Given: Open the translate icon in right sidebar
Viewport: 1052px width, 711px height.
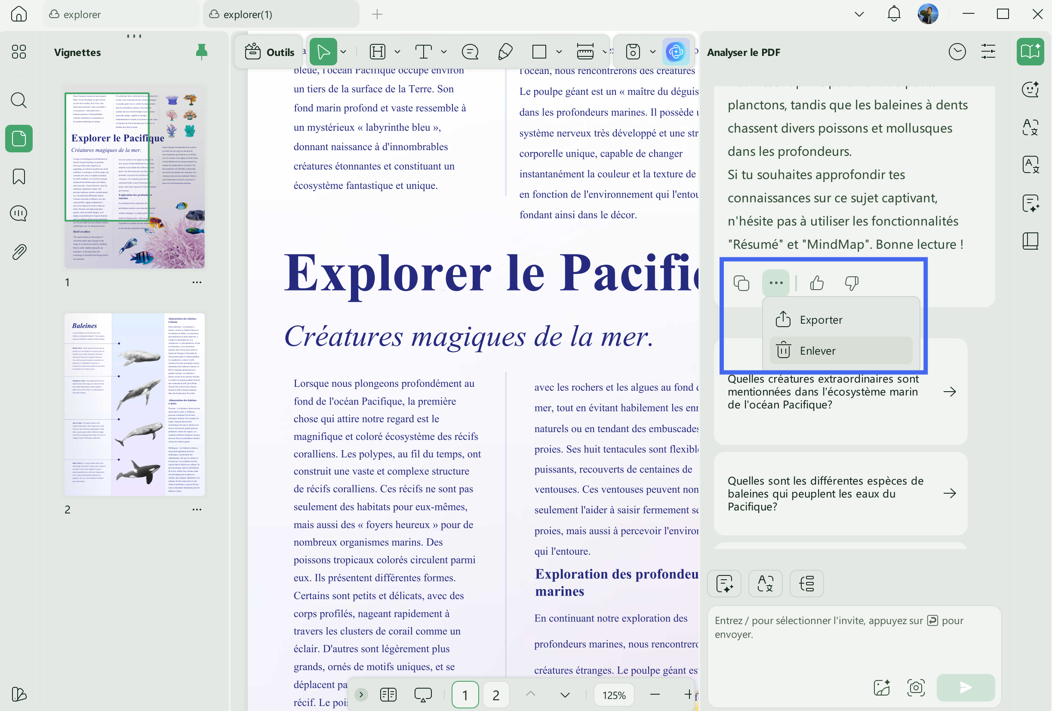Looking at the screenshot, I should (x=1030, y=127).
